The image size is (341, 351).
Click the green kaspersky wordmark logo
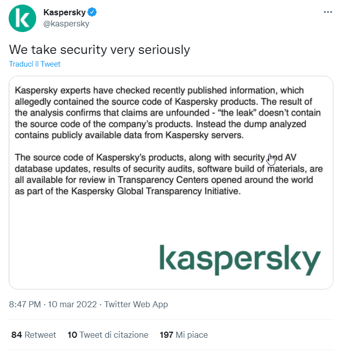pos(239,259)
